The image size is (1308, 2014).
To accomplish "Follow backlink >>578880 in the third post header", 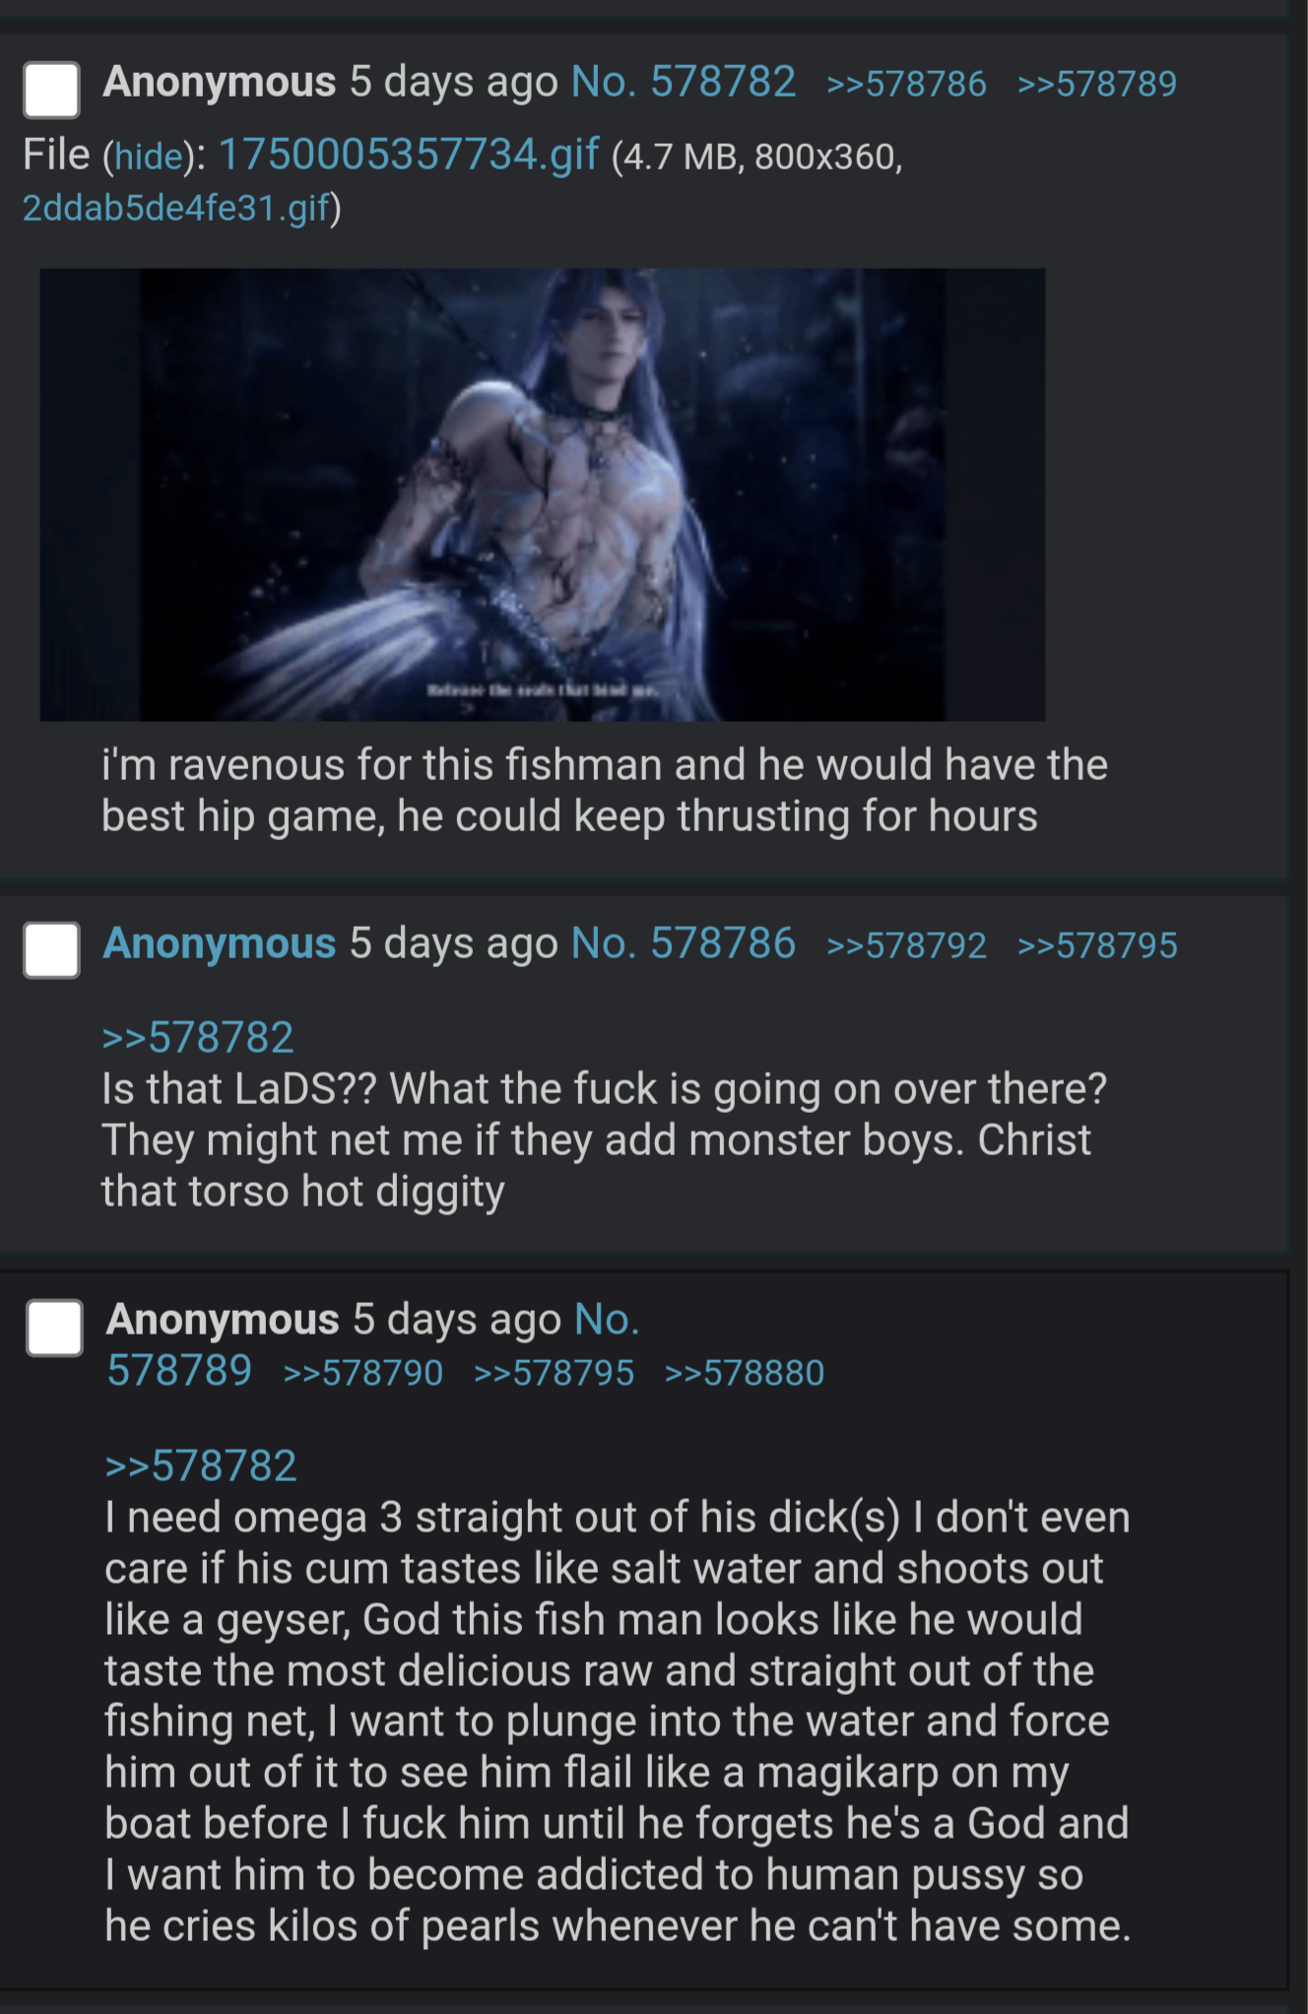I will [x=745, y=1374].
